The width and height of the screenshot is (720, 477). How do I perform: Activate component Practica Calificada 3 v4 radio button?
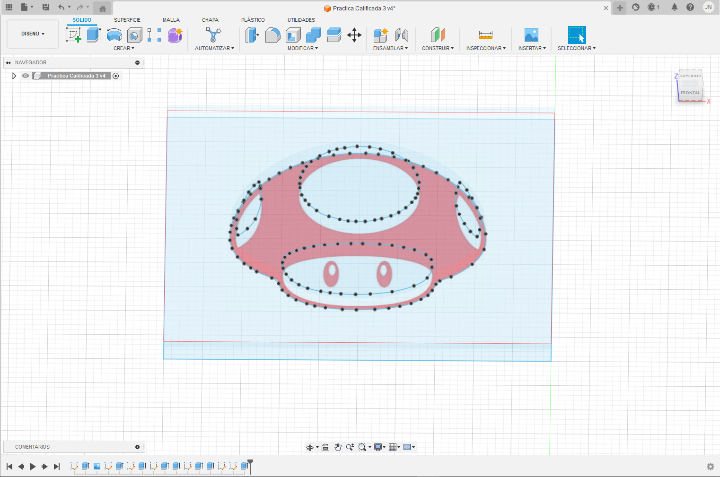(116, 76)
